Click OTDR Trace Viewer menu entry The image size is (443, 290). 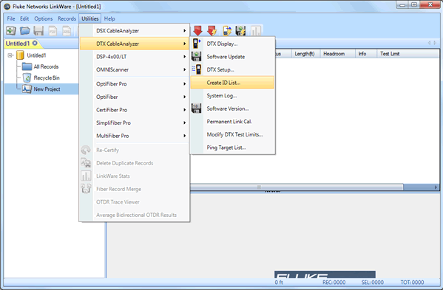click(x=134, y=201)
